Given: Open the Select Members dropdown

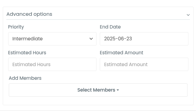Looking at the screenshot, I should (98, 90).
